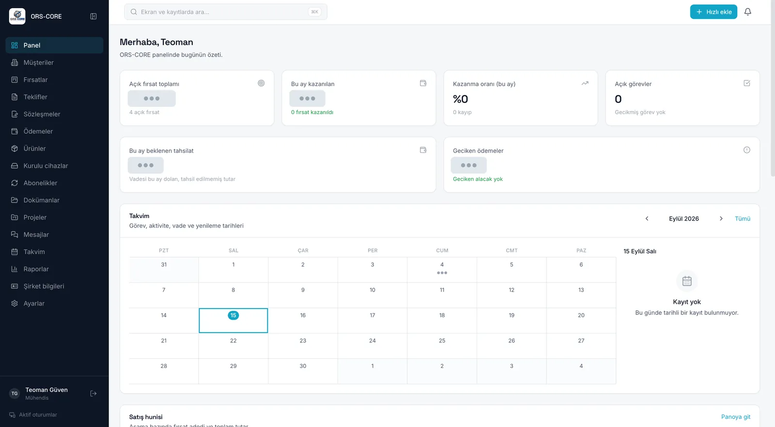Viewport: 775px width, 427px height.
Task: Go to previous month in calendar
Action: [647, 219]
